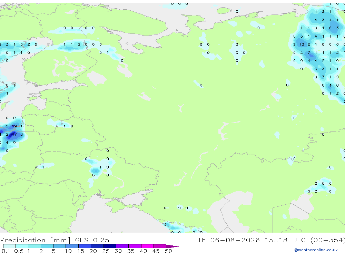Click the '19' precipitation value on the map
The image size is (345, 253).
(14, 126)
